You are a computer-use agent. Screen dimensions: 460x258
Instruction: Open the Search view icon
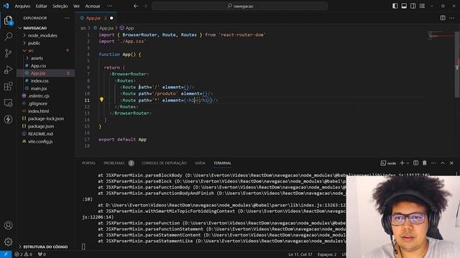pos(8,37)
